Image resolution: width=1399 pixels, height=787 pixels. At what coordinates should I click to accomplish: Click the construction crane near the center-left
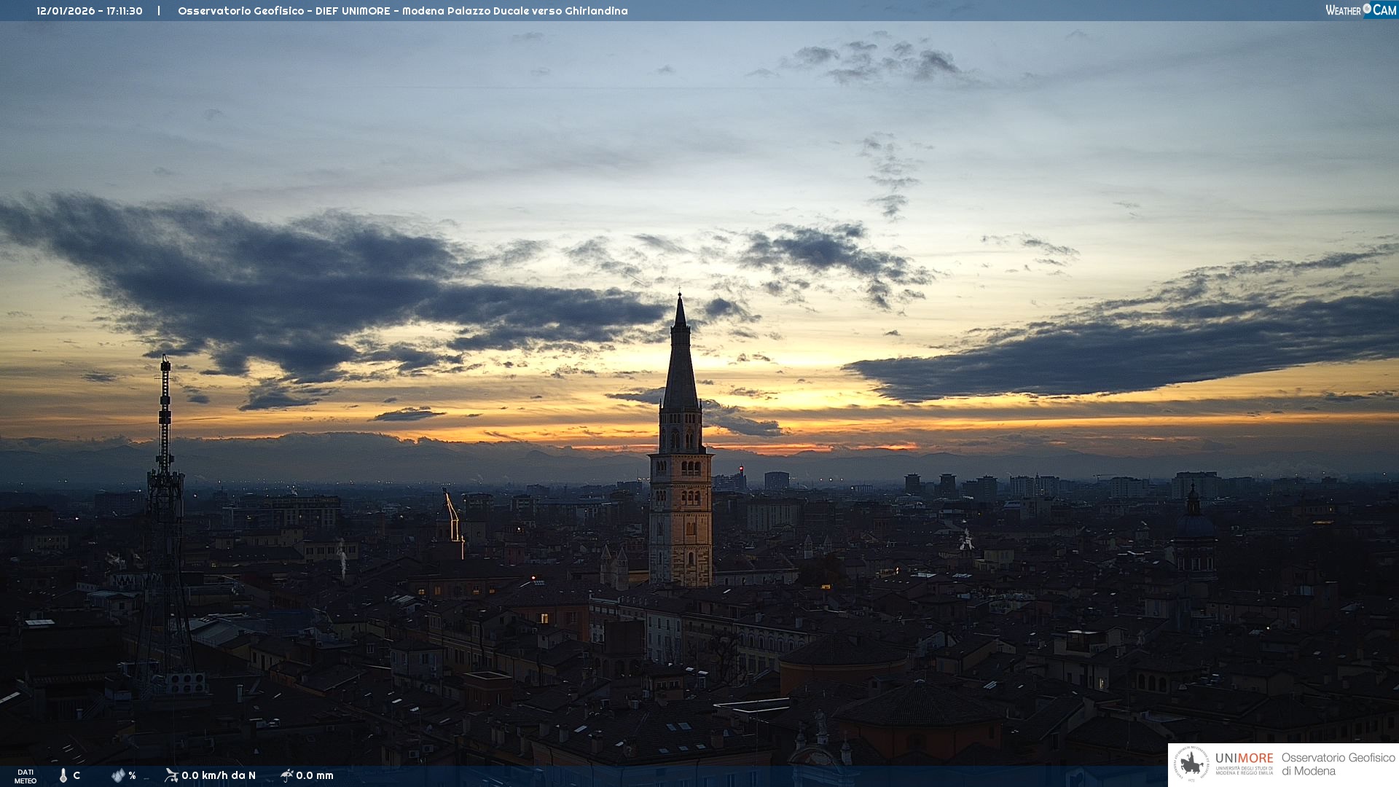[453, 515]
